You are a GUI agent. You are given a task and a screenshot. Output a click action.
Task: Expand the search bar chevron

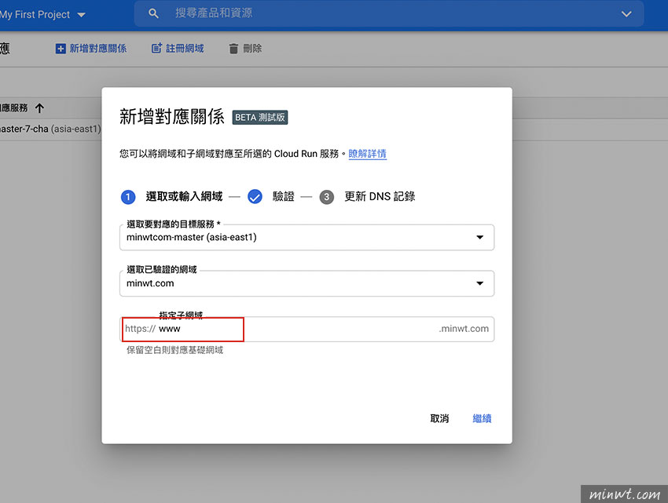click(x=626, y=14)
